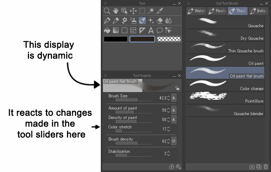Screen dimensions: 271x172
Task: Increase Stabilization value with stepper
Action: pyautogui.click(x=168, y=152)
